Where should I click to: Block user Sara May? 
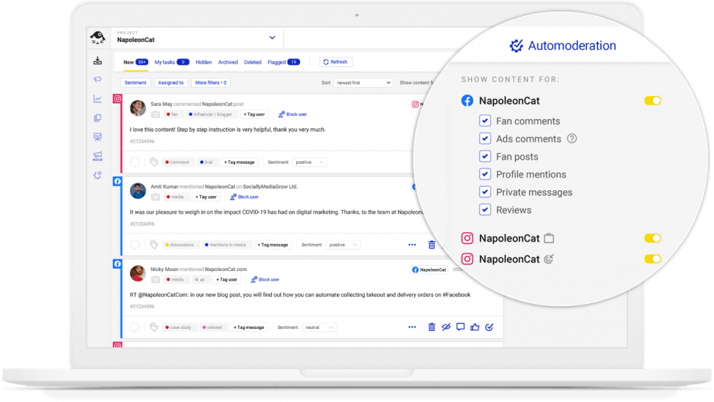tap(292, 114)
